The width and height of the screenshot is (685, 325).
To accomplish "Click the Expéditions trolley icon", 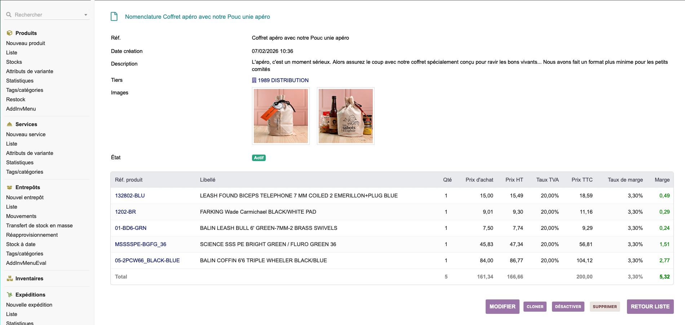I will (10, 295).
